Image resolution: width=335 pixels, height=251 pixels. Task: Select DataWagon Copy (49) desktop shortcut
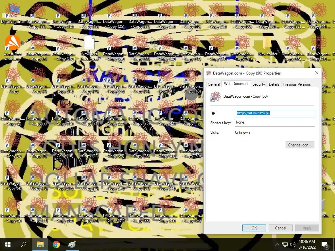[191, 112]
